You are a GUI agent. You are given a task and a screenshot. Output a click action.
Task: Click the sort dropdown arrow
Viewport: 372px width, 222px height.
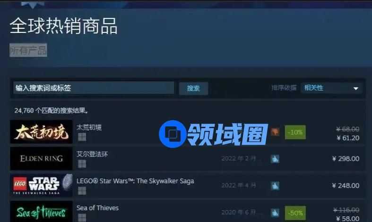[x=355, y=89]
